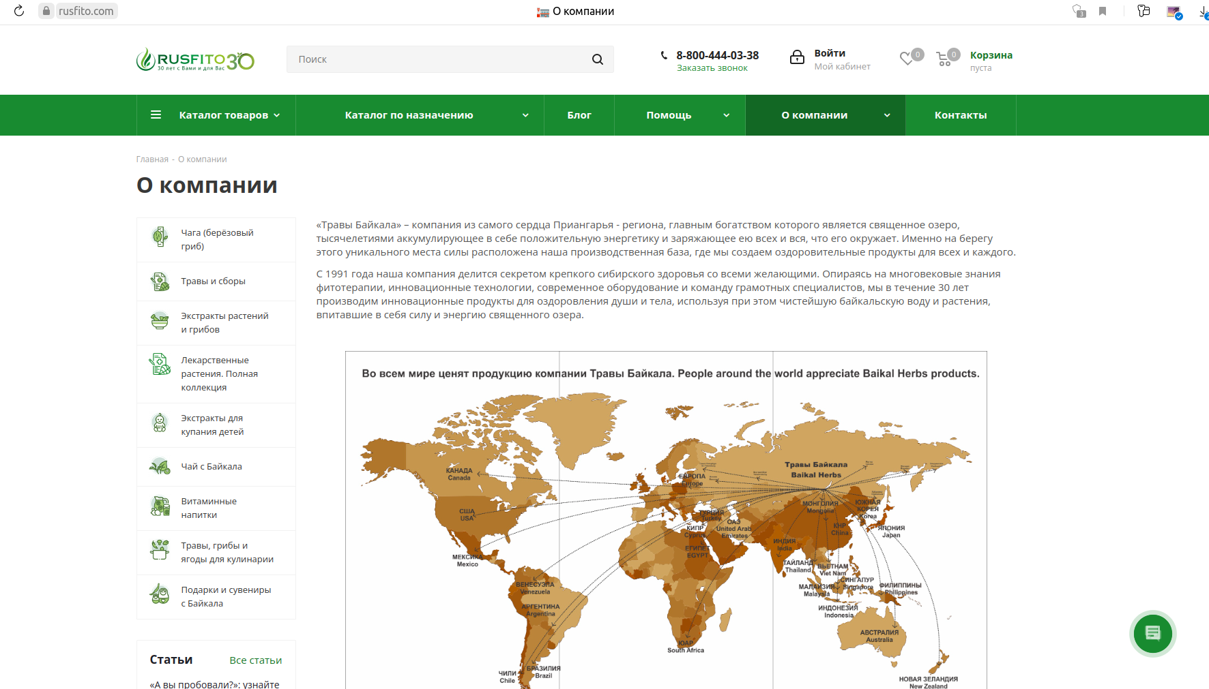Open the shopping cart icon
The image size is (1209, 689).
coord(944,59)
